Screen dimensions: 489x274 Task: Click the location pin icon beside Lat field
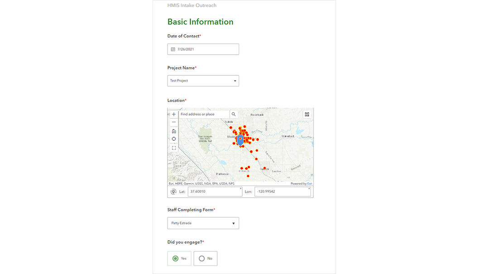[174, 191]
